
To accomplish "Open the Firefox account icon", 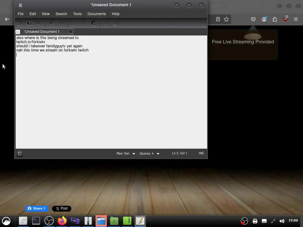I will click(x=264, y=19).
